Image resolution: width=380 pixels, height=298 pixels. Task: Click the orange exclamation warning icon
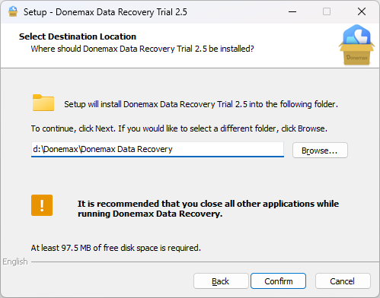tap(42, 205)
